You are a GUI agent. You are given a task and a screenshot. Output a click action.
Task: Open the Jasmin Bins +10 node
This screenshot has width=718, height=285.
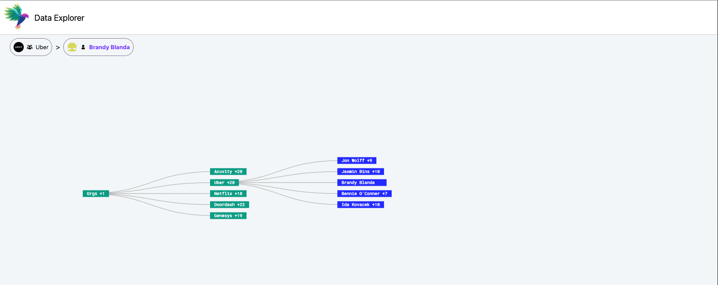[361, 172]
